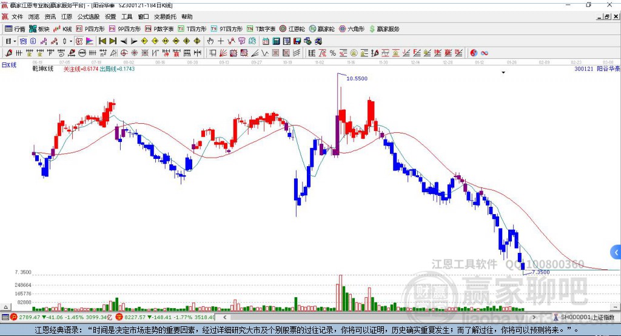This screenshot has height=336, width=621.
Task: Click the yellow diamond left-right arrows icon
Action: tap(166, 41)
